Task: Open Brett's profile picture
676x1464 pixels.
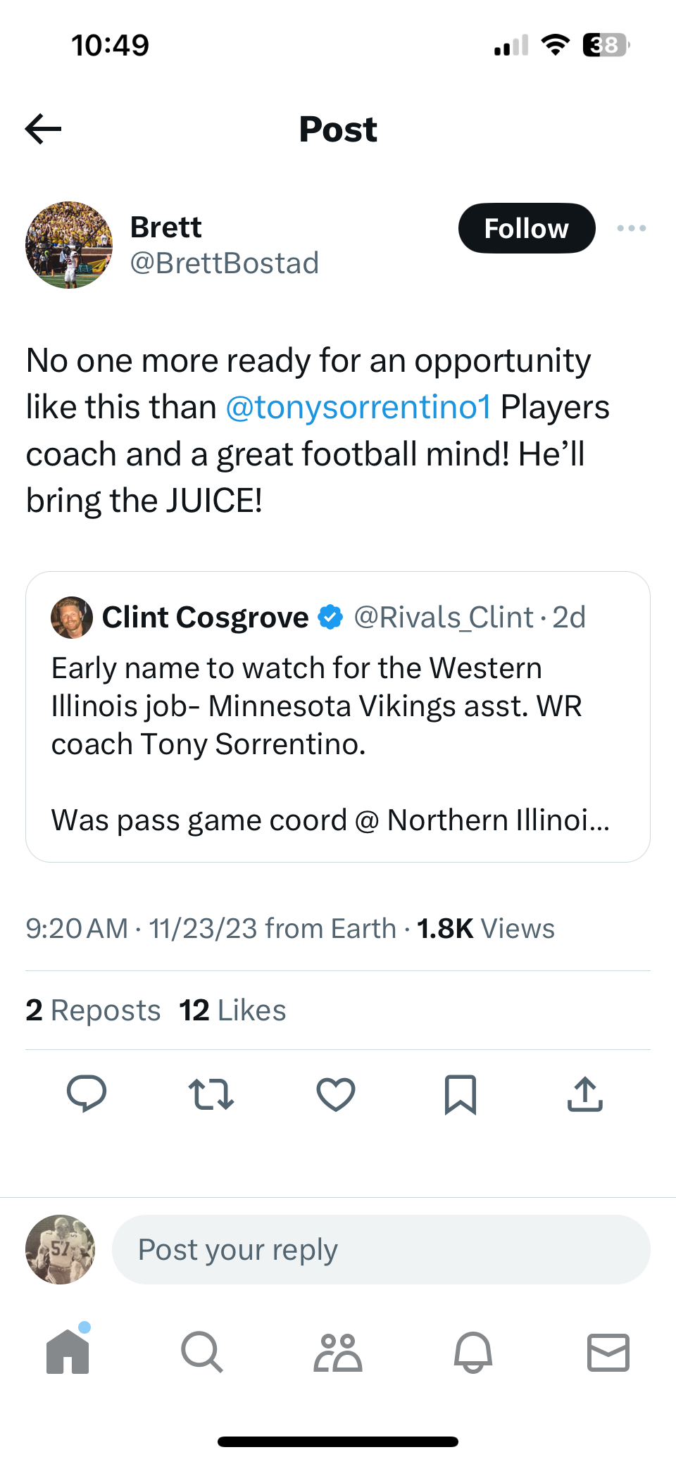Action: click(69, 245)
